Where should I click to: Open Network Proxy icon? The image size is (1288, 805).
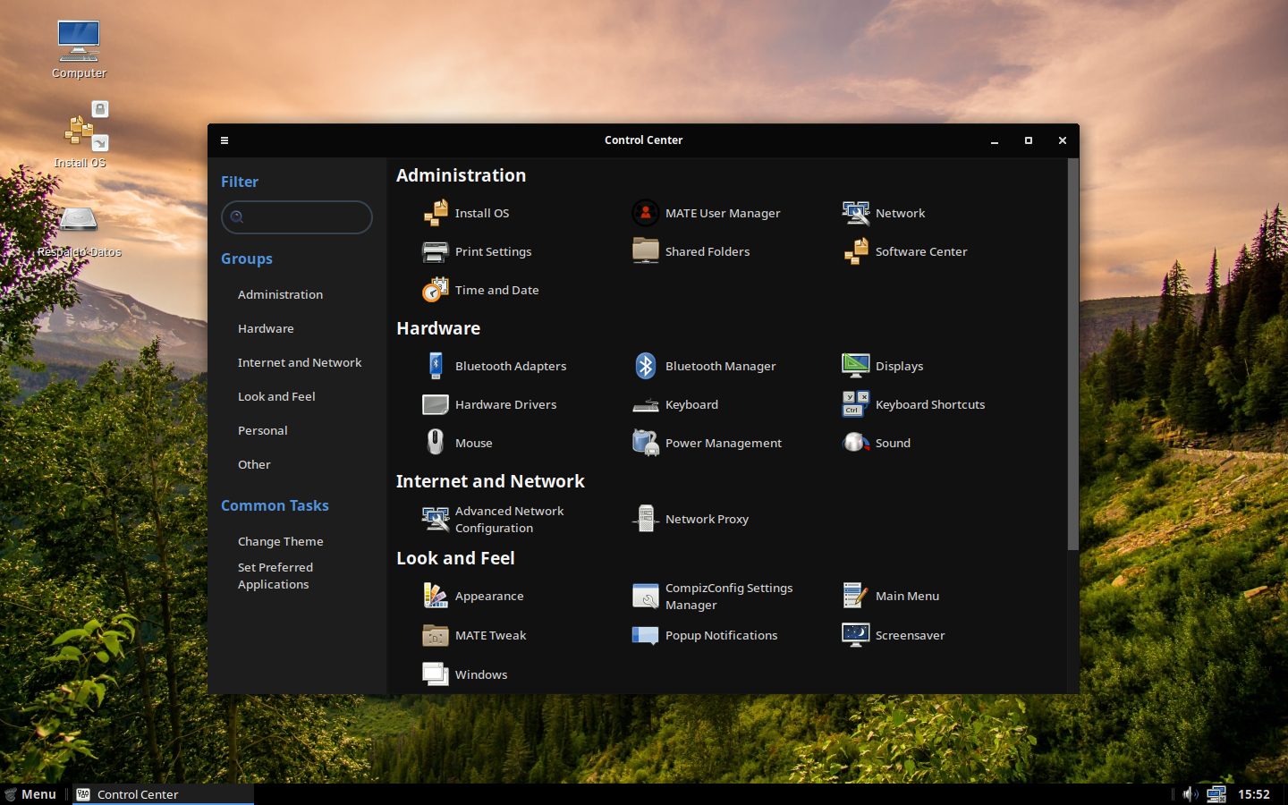(646, 519)
